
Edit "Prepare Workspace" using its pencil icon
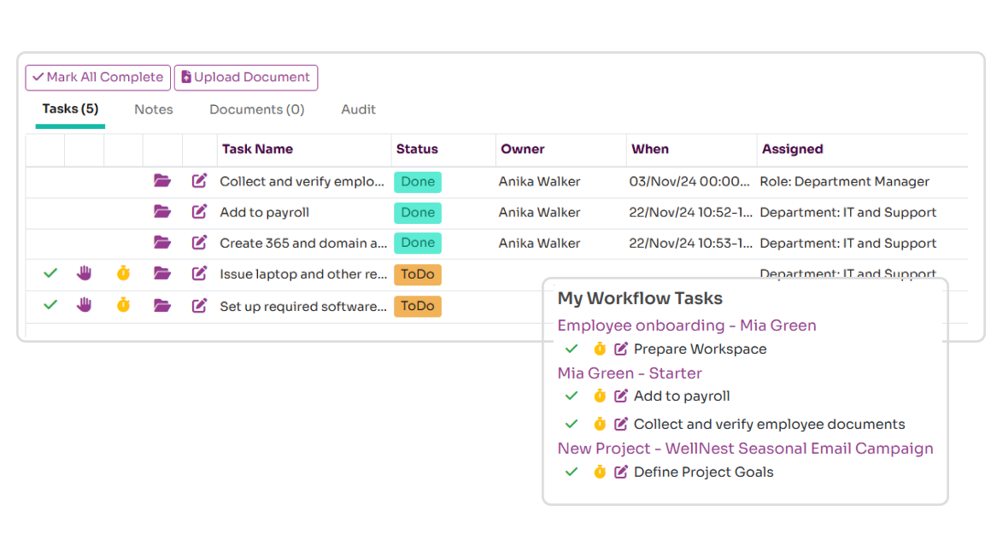(x=620, y=349)
